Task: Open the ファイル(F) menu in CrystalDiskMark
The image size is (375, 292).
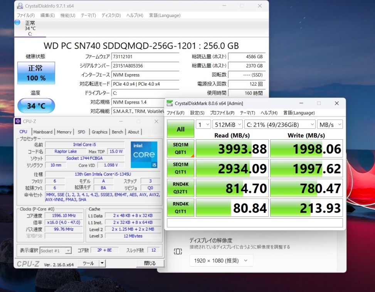Action: coord(175,113)
